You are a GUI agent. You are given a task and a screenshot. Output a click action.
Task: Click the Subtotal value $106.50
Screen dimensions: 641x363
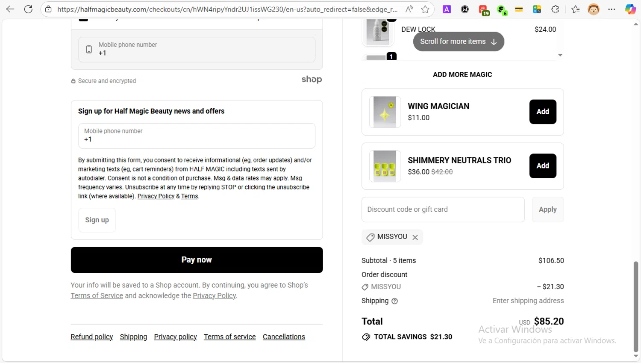(551, 261)
